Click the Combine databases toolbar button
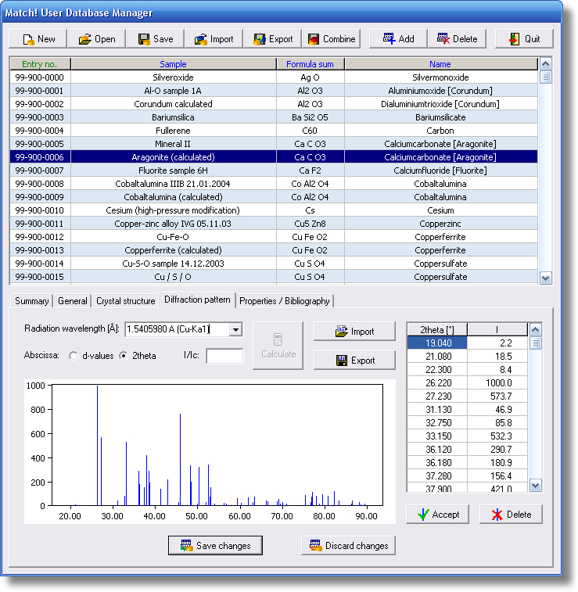The image size is (578, 592). point(332,39)
